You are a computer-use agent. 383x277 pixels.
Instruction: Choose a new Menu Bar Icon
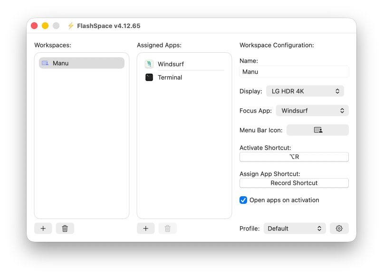[x=317, y=130]
